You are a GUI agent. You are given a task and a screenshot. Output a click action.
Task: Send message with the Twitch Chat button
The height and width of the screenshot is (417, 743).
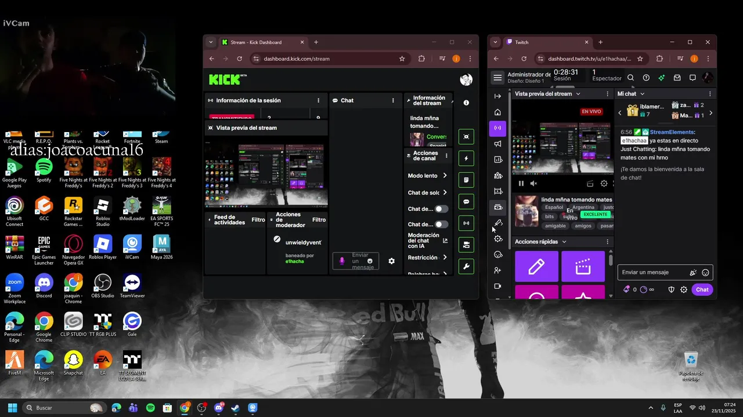point(702,290)
